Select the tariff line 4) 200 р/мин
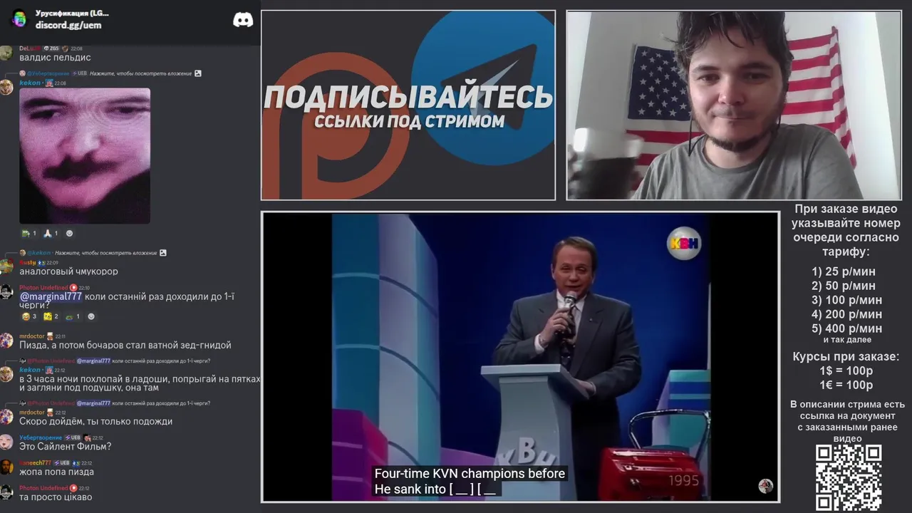Viewport: 912px width, 513px height. pos(847,314)
